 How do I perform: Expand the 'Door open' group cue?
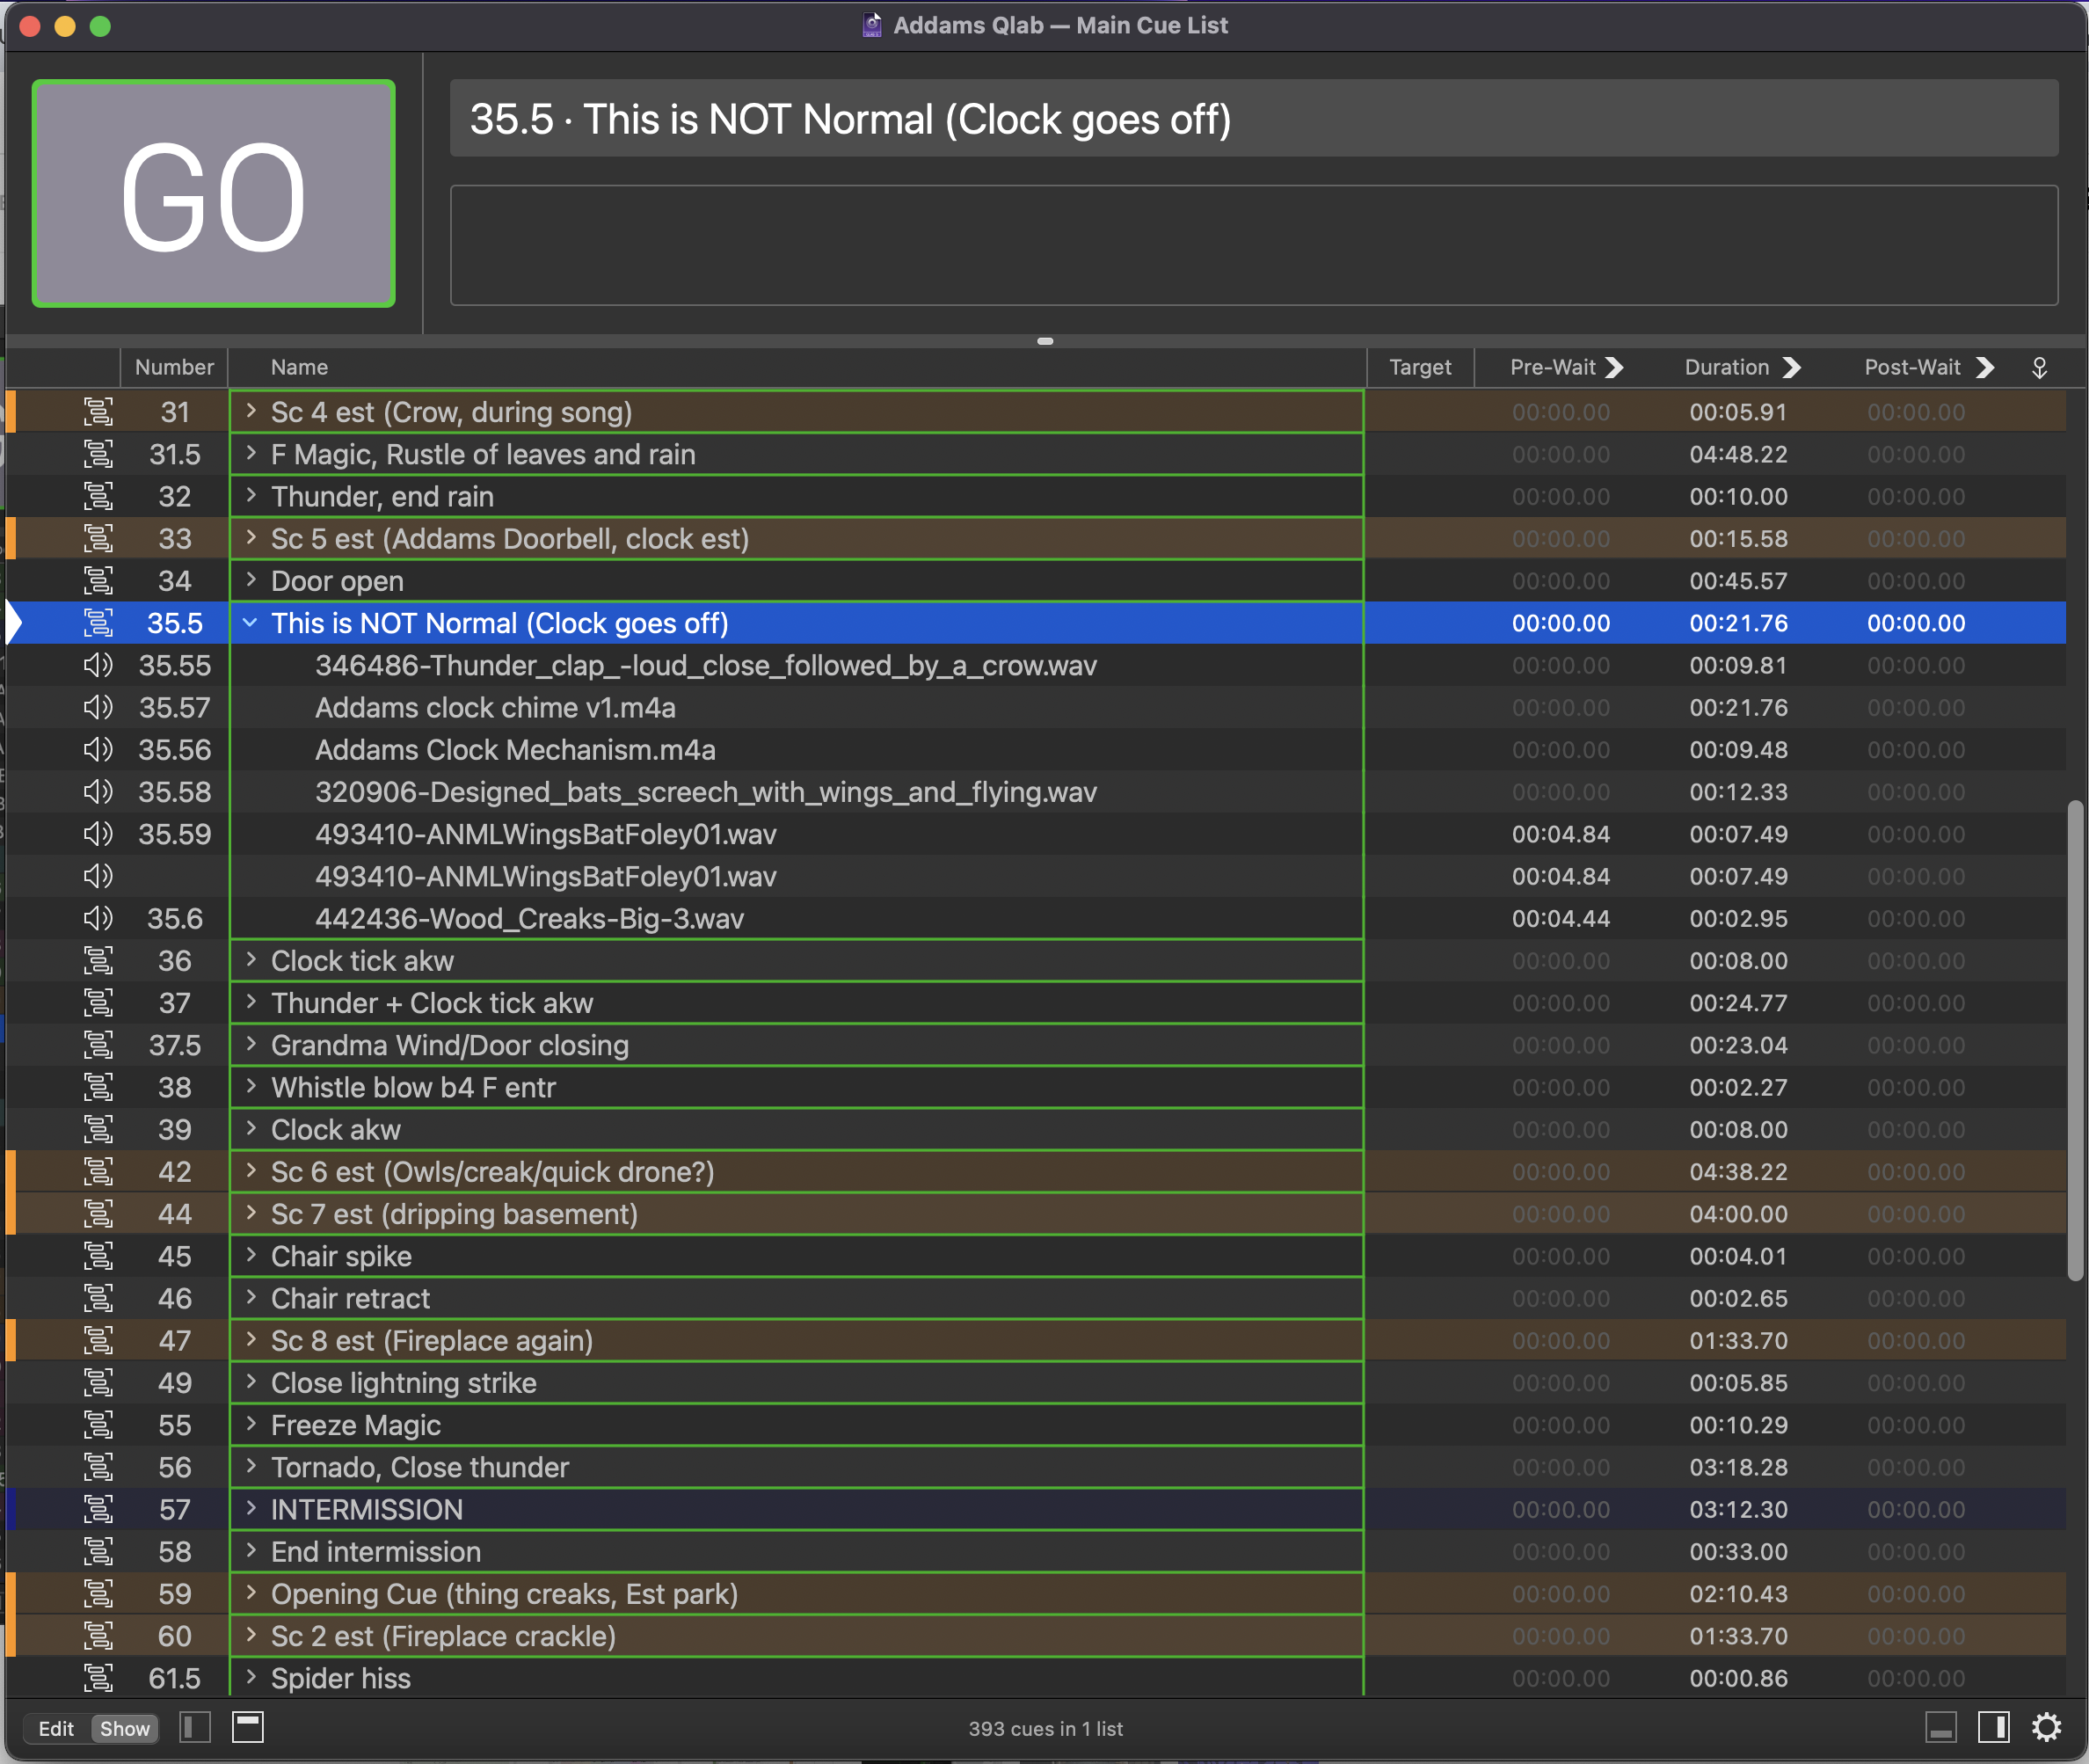[250, 580]
